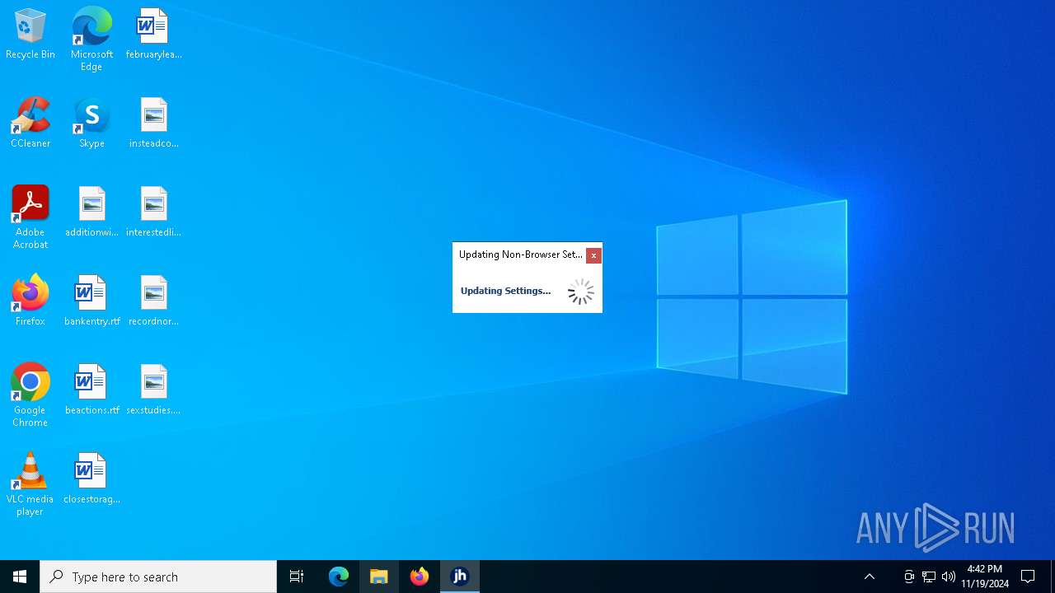This screenshot has width=1055, height=593.
Task: Select the interestedli image file
Action: pyautogui.click(x=153, y=212)
